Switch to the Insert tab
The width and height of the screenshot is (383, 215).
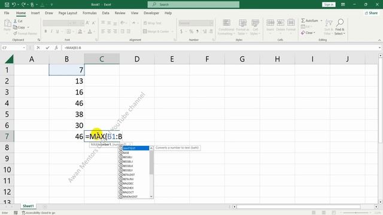click(35, 13)
